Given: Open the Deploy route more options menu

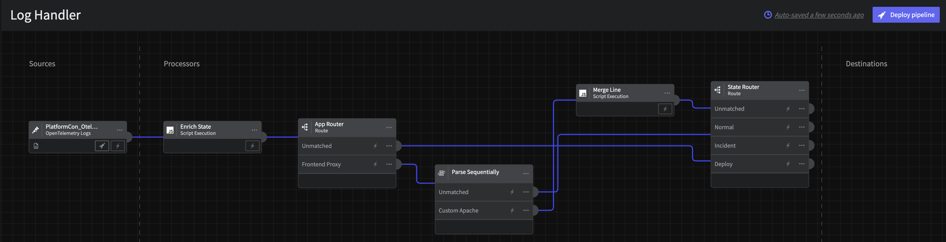Looking at the screenshot, I should (801, 164).
